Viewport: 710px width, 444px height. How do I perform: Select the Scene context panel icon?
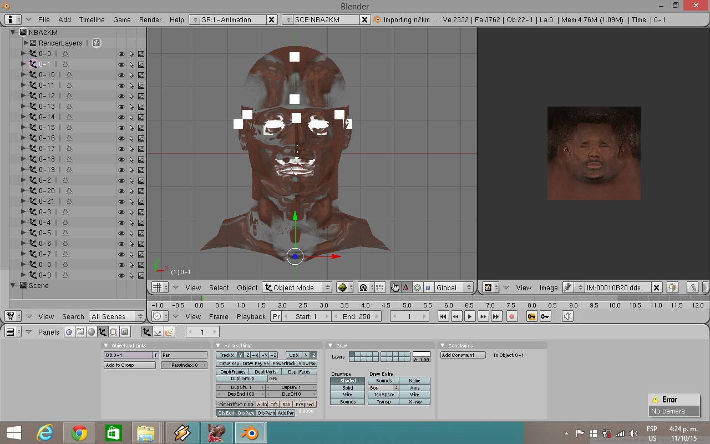click(125, 332)
